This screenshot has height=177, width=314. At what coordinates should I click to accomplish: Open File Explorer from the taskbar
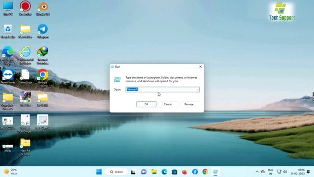click(x=154, y=172)
